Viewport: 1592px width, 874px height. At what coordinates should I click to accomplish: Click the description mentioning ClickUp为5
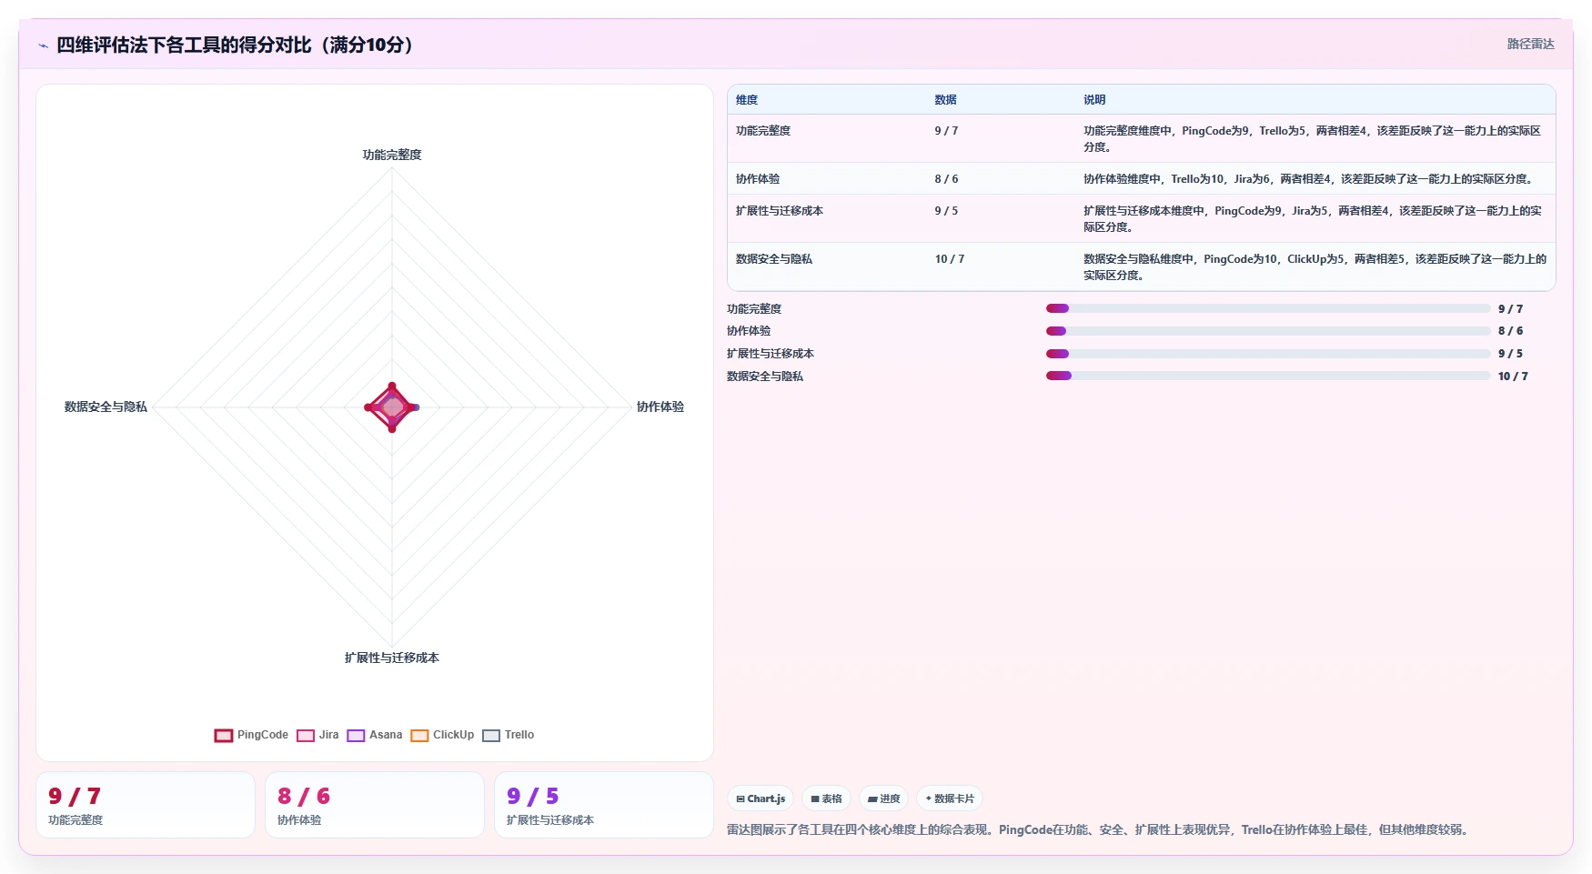click(1315, 267)
